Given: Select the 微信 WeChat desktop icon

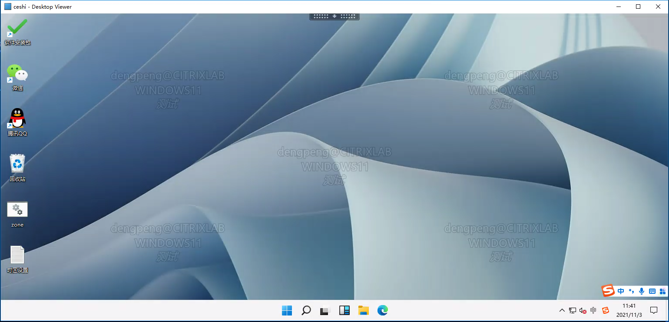Looking at the screenshot, I should (x=17, y=77).
